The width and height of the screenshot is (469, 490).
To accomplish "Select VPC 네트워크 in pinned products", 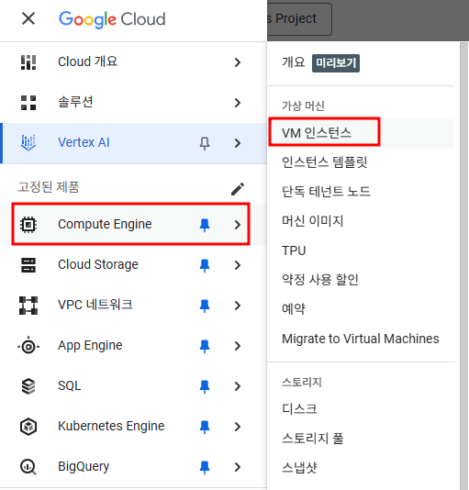I will (x=133, y=306).
